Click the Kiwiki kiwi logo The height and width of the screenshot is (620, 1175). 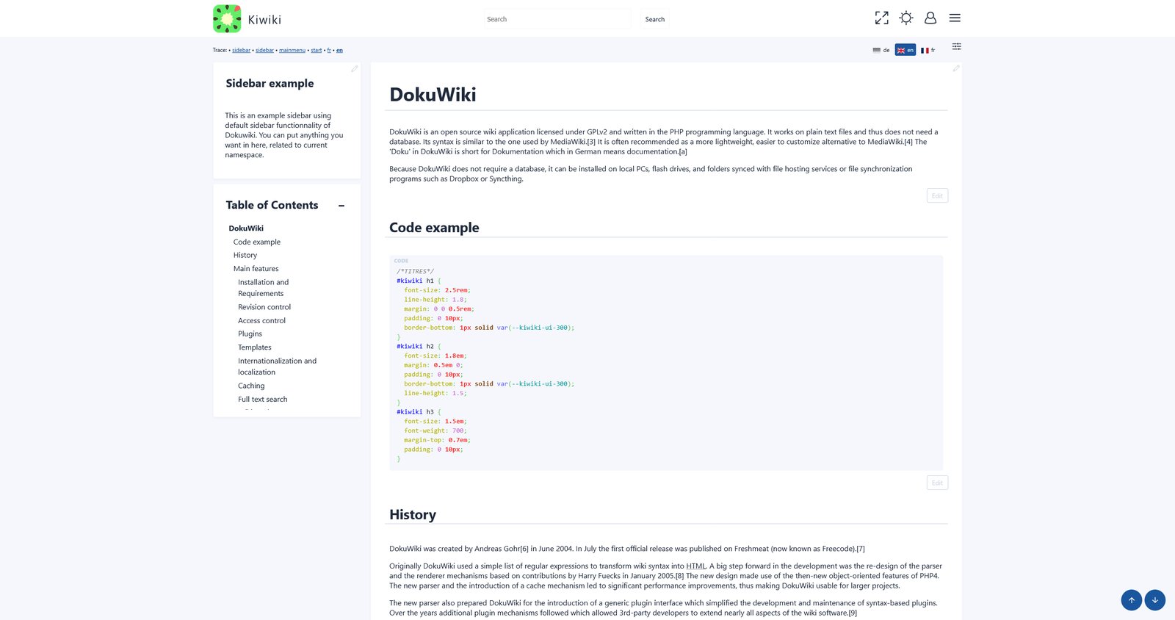pos(227,19)
